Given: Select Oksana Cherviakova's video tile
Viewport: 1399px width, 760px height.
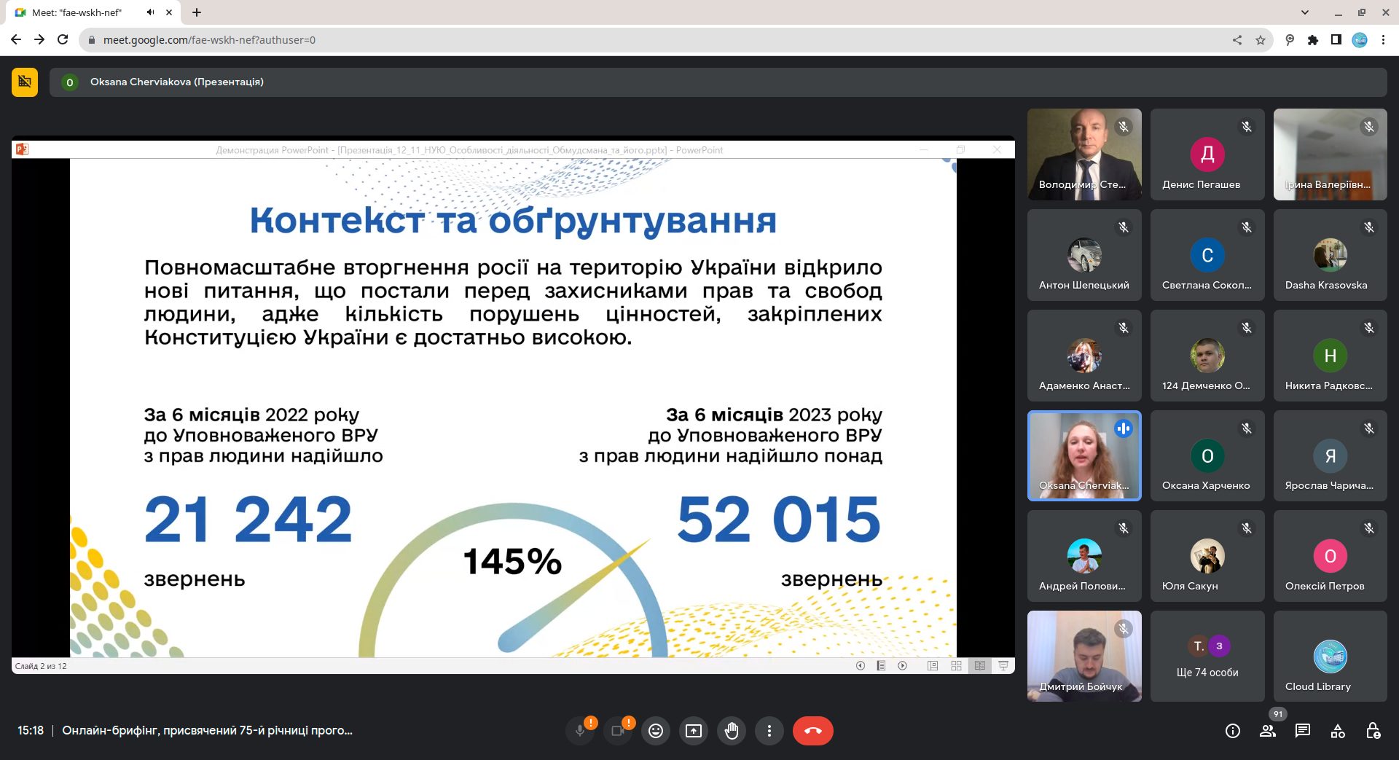Looking at the screenshot, I should pos(1084,455).
